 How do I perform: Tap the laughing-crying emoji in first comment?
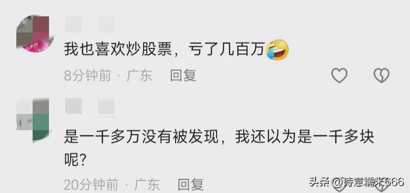pyautogui.click(x=278, y=50)
